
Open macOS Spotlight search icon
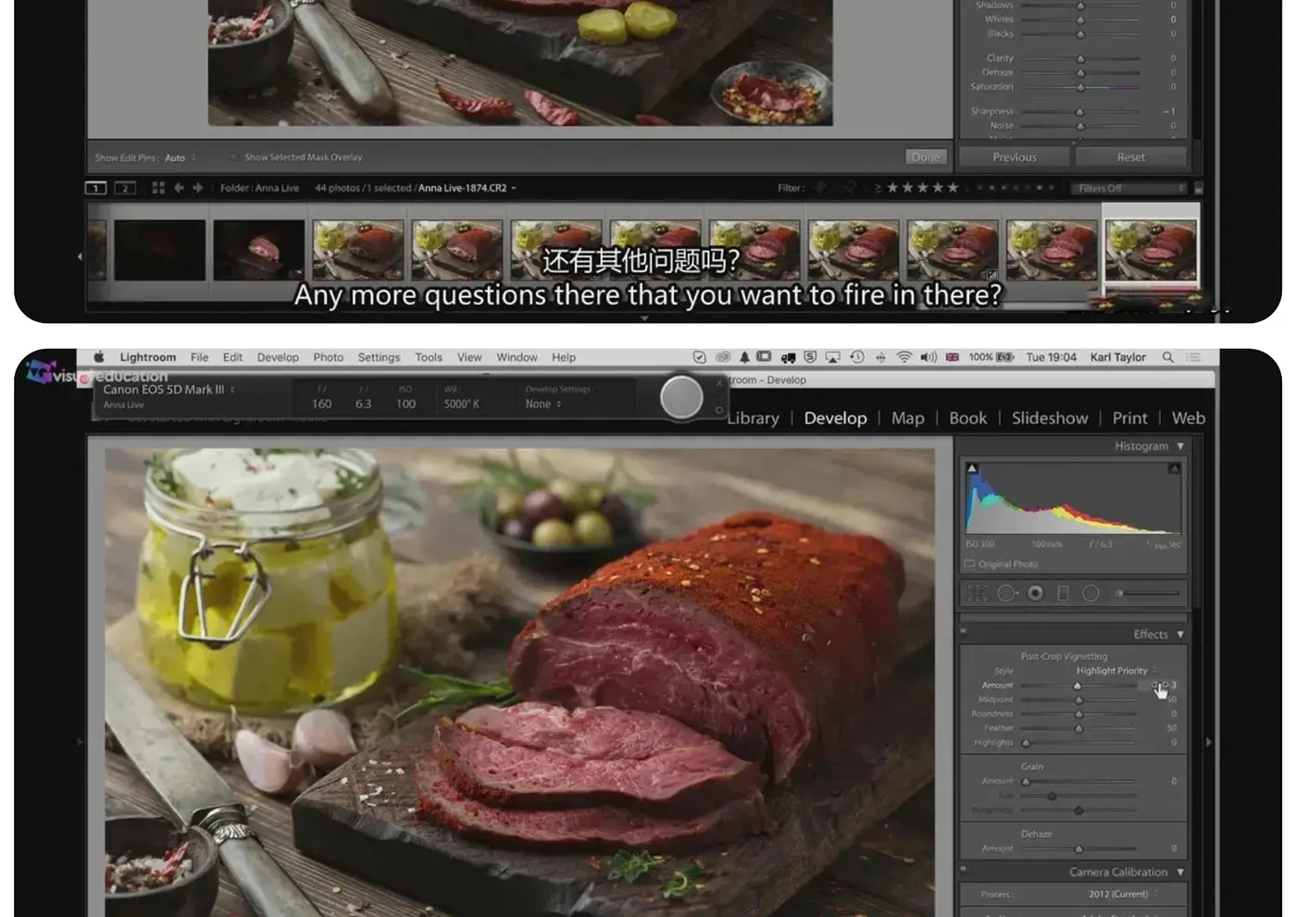[x=1168, y=357]
